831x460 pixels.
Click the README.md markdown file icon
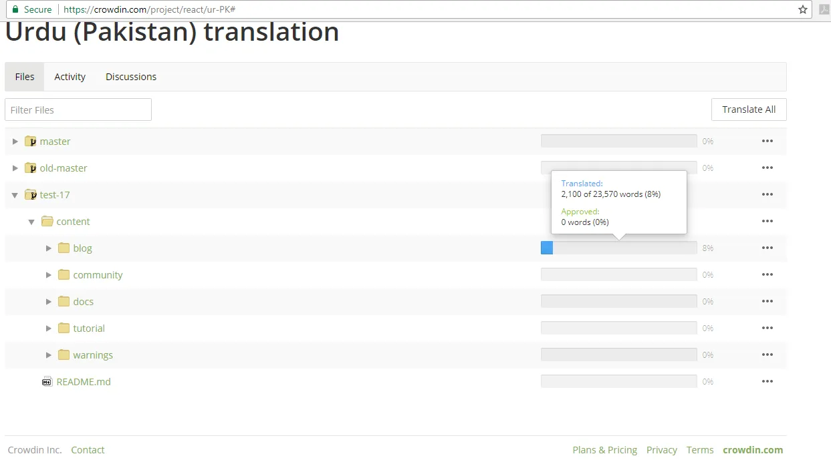[x=47, y=382]
